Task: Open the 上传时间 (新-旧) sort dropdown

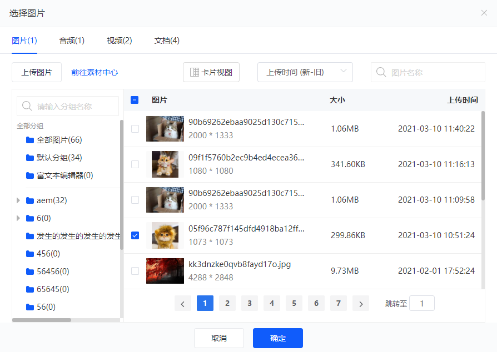Action: pyautogui.click(x=305, y=72)
